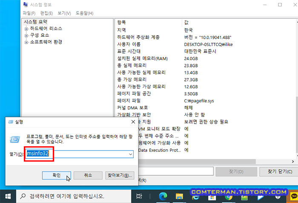Select 하드웨어 리소스 tree item
298x203 pixels.
tap(46, 29)
